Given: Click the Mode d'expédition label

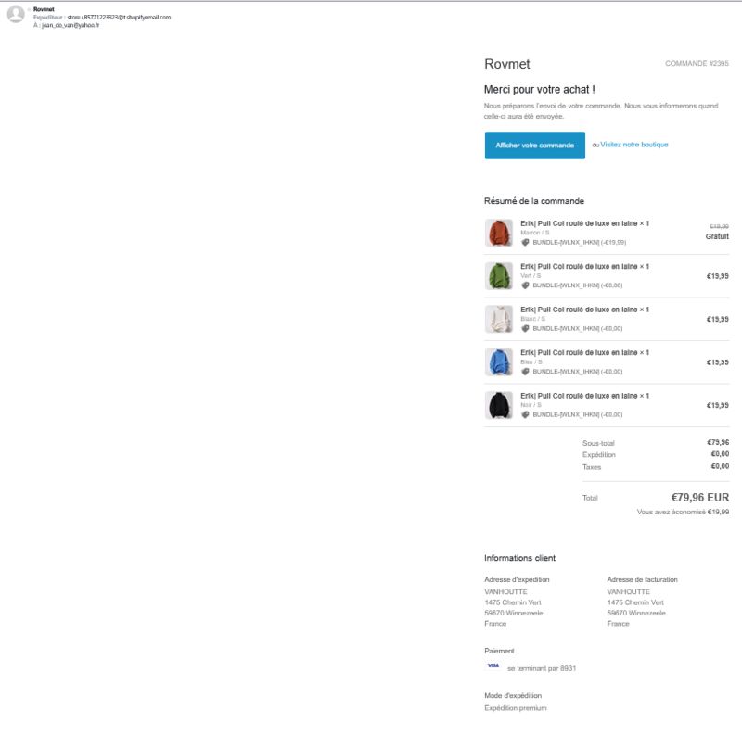Looking at the screenshot, I should pyautogui.click(x=513, y=696).
